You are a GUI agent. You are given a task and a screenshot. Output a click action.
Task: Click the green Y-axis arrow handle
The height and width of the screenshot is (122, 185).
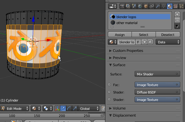click(23, 39)
